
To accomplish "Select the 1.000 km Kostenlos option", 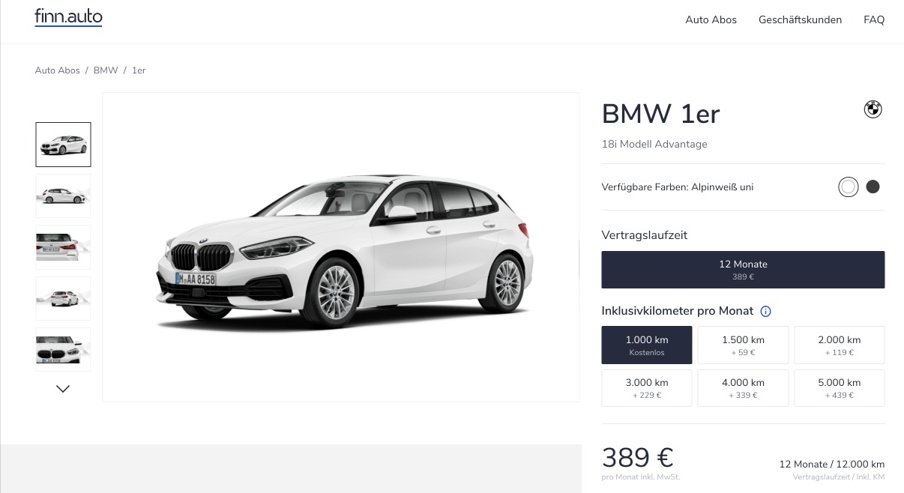I will (x=646, y=345).
